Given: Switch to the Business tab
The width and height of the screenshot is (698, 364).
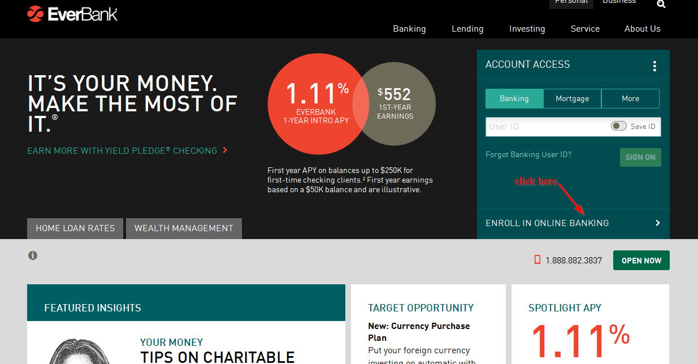Looking at the screenshot, I should 619,3.
